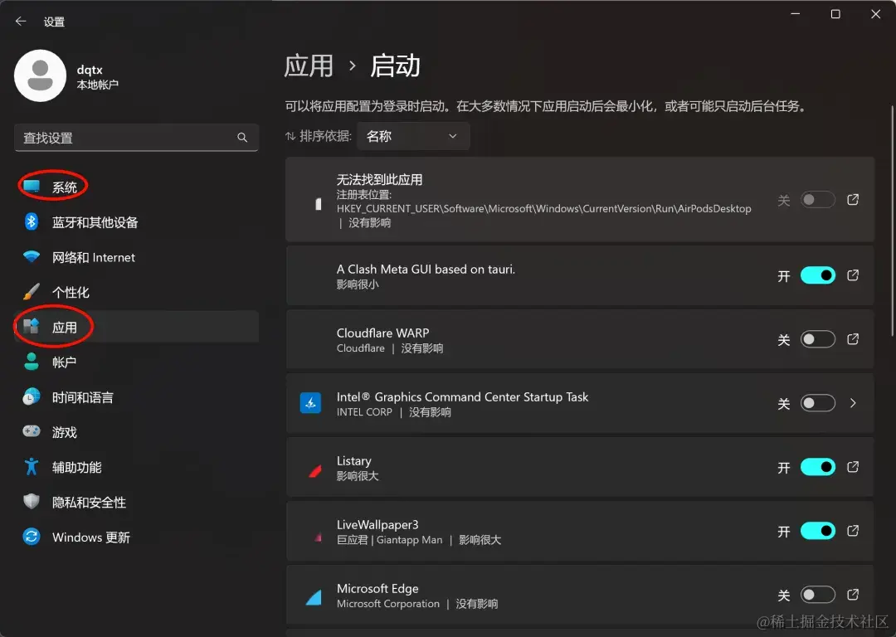Enable Cloudflare WARP startup

[x=817, y=338]
